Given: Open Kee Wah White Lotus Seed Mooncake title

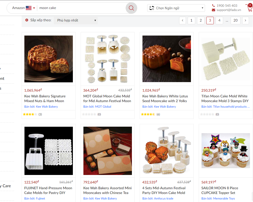Looking at the screenshot, I should tap(165, 99).
